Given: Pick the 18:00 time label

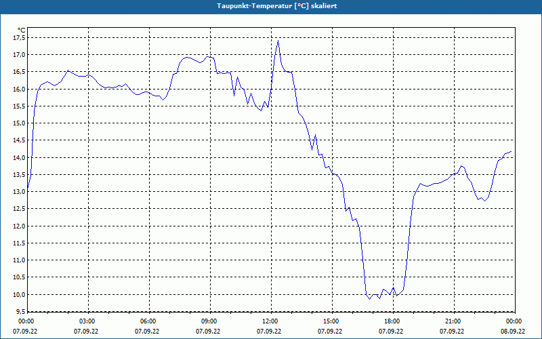Looking at the screenshot, I should coord(393,321).
